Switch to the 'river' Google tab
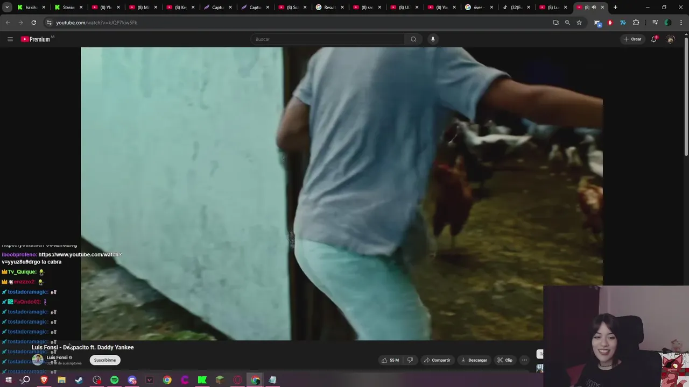 coord(478,7)
